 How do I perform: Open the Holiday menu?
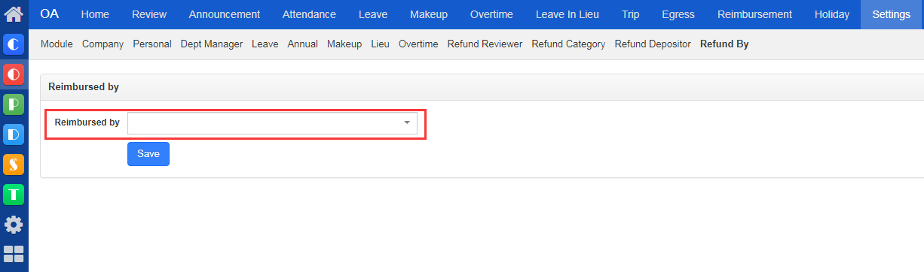point(832,14)
